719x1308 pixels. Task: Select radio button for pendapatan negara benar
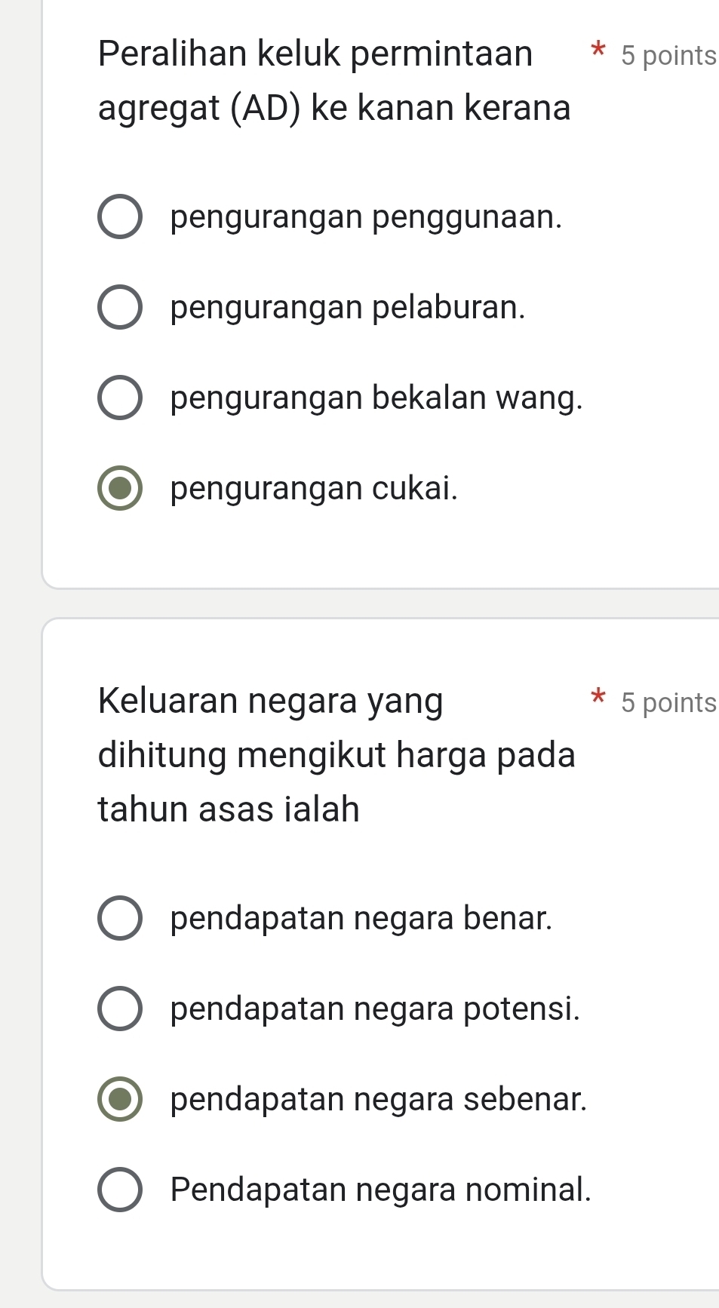click(120, 918)
